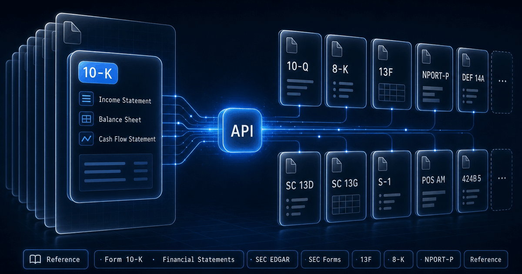This screenshot has height=274, width=522.
Task: Open the DEF 14A filing card
Action: coord(472,80)
